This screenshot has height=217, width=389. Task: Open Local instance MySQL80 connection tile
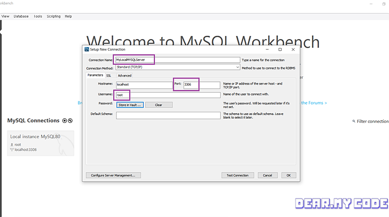(x=41, y=143)
